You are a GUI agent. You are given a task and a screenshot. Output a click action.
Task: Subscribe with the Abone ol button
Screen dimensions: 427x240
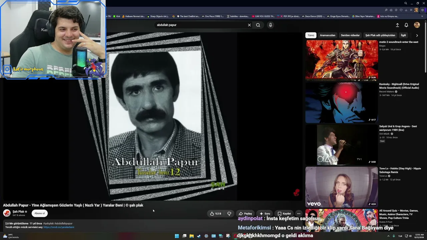tap(39, 213)
